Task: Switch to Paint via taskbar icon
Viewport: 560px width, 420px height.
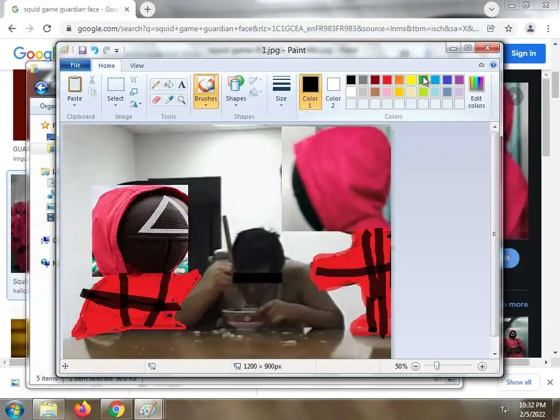Action: click(148, 409)
